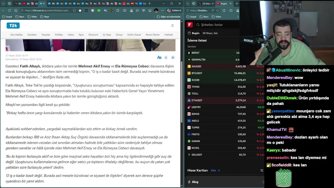
Task: Open new tab in right browser
Action: (x=237, y=3)
